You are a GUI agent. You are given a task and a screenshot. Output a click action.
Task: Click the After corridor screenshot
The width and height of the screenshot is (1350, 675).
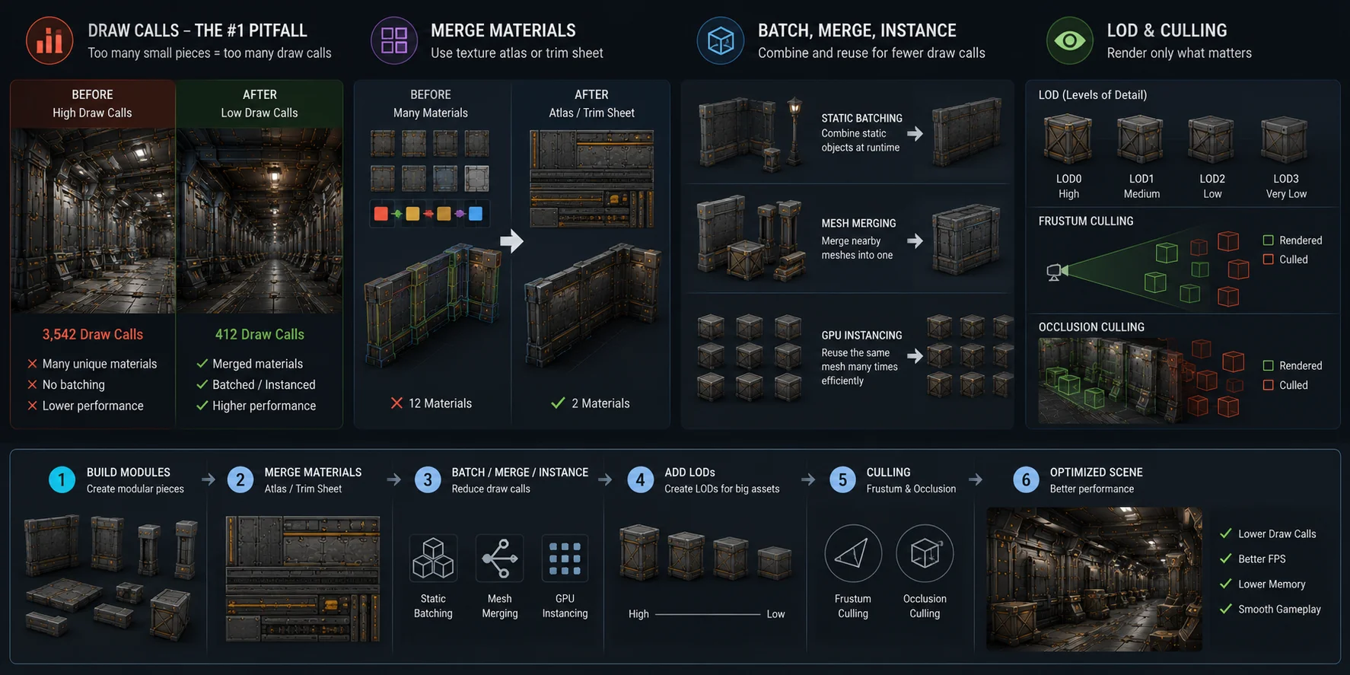point(259,221)
